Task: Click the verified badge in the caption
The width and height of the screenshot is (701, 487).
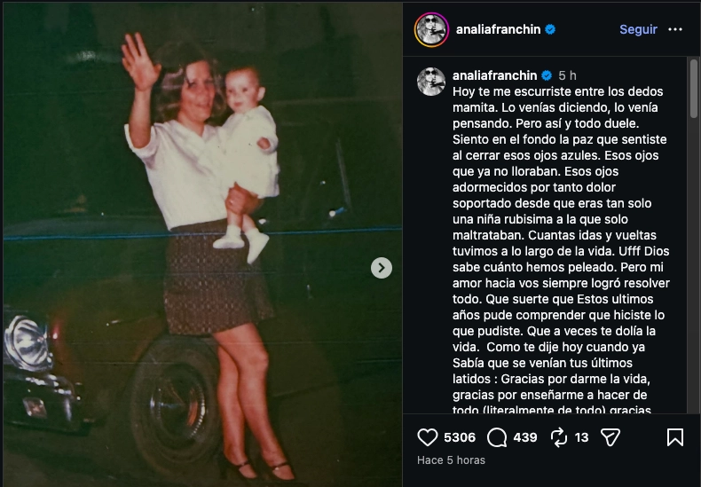Action: click(x=547, y=75)
